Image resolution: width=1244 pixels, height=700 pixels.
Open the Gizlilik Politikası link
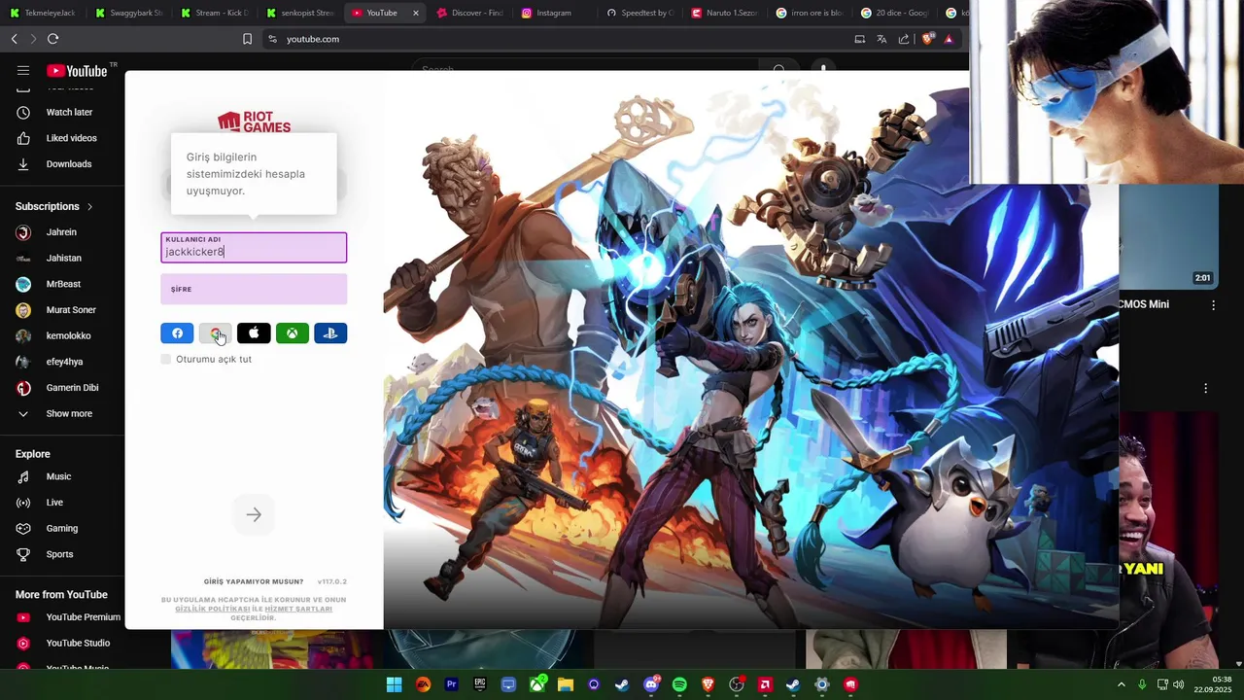click(x=212, y=609)
